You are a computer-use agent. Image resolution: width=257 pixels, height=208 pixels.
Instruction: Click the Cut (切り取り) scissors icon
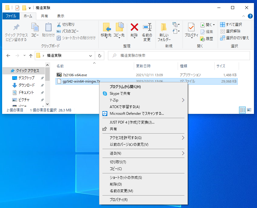tap(59, 24)
